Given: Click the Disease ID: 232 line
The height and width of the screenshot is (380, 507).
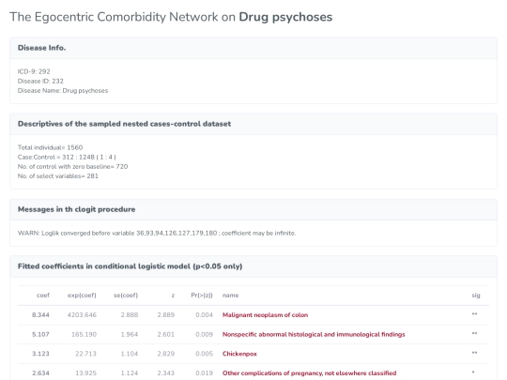Looking at the screenshot, I should 40,81.
